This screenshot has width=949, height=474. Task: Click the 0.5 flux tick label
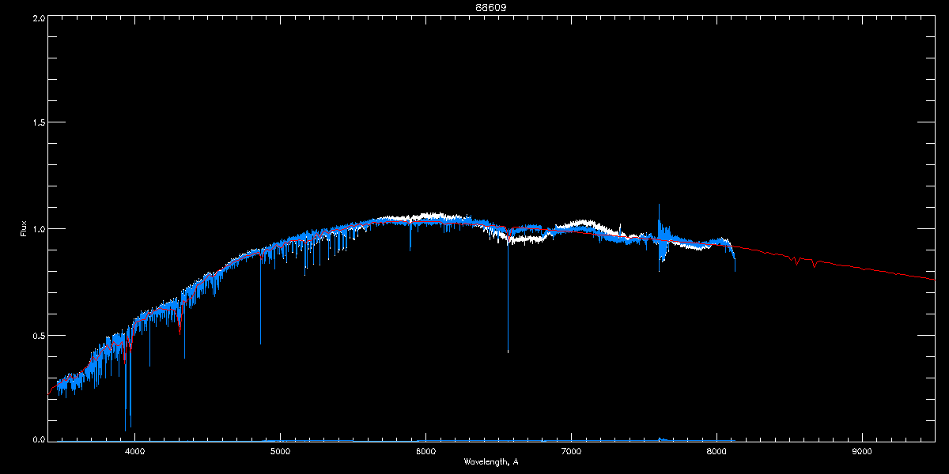point(38,335)
